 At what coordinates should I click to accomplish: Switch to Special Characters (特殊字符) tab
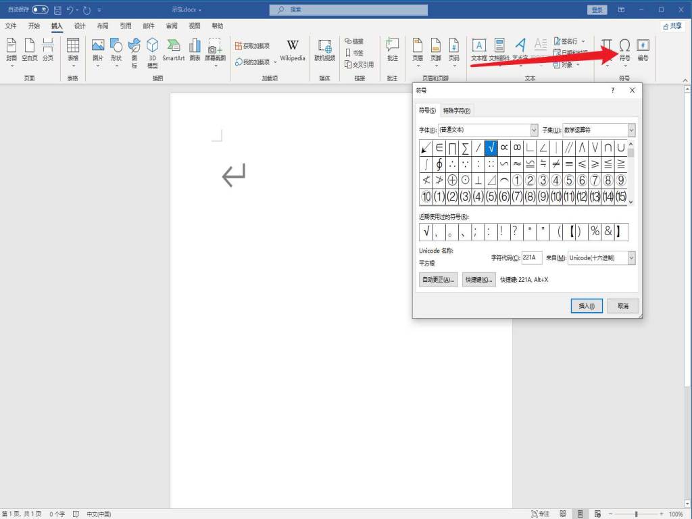[x=457, y=111]
